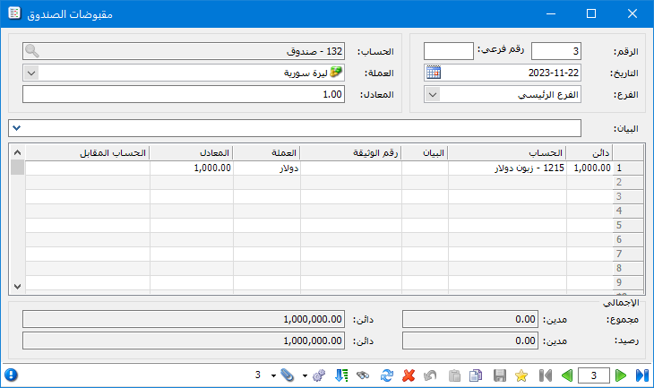This screenshot has width=654, height=388.
Task: Click the رصيد دائن balance field
Action: point(184,341)
